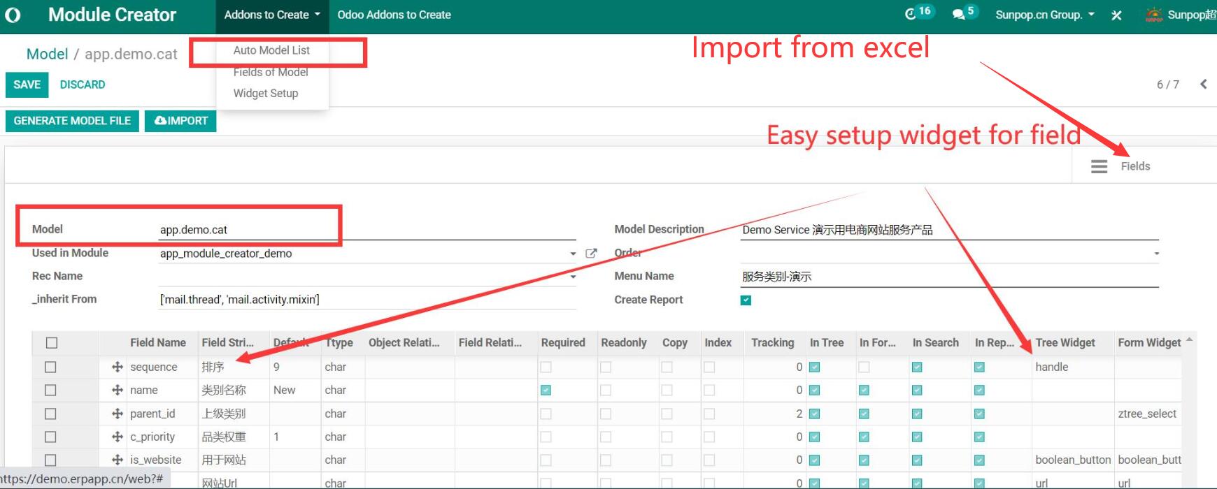This screenshot has width=1217, height=489.
Task: Expand the Addons to Create dropdown menu
Action: pos(271,15)
